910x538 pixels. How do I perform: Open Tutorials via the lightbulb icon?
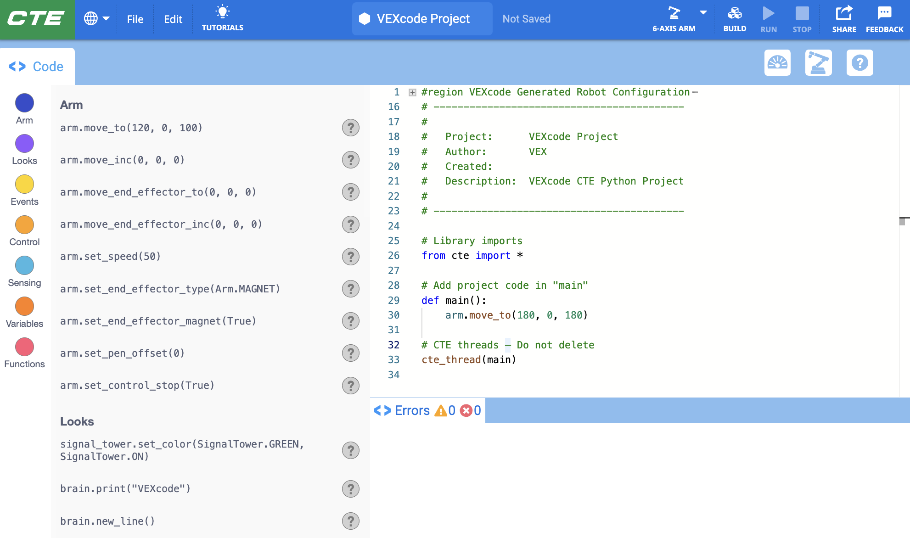point(222,18)
